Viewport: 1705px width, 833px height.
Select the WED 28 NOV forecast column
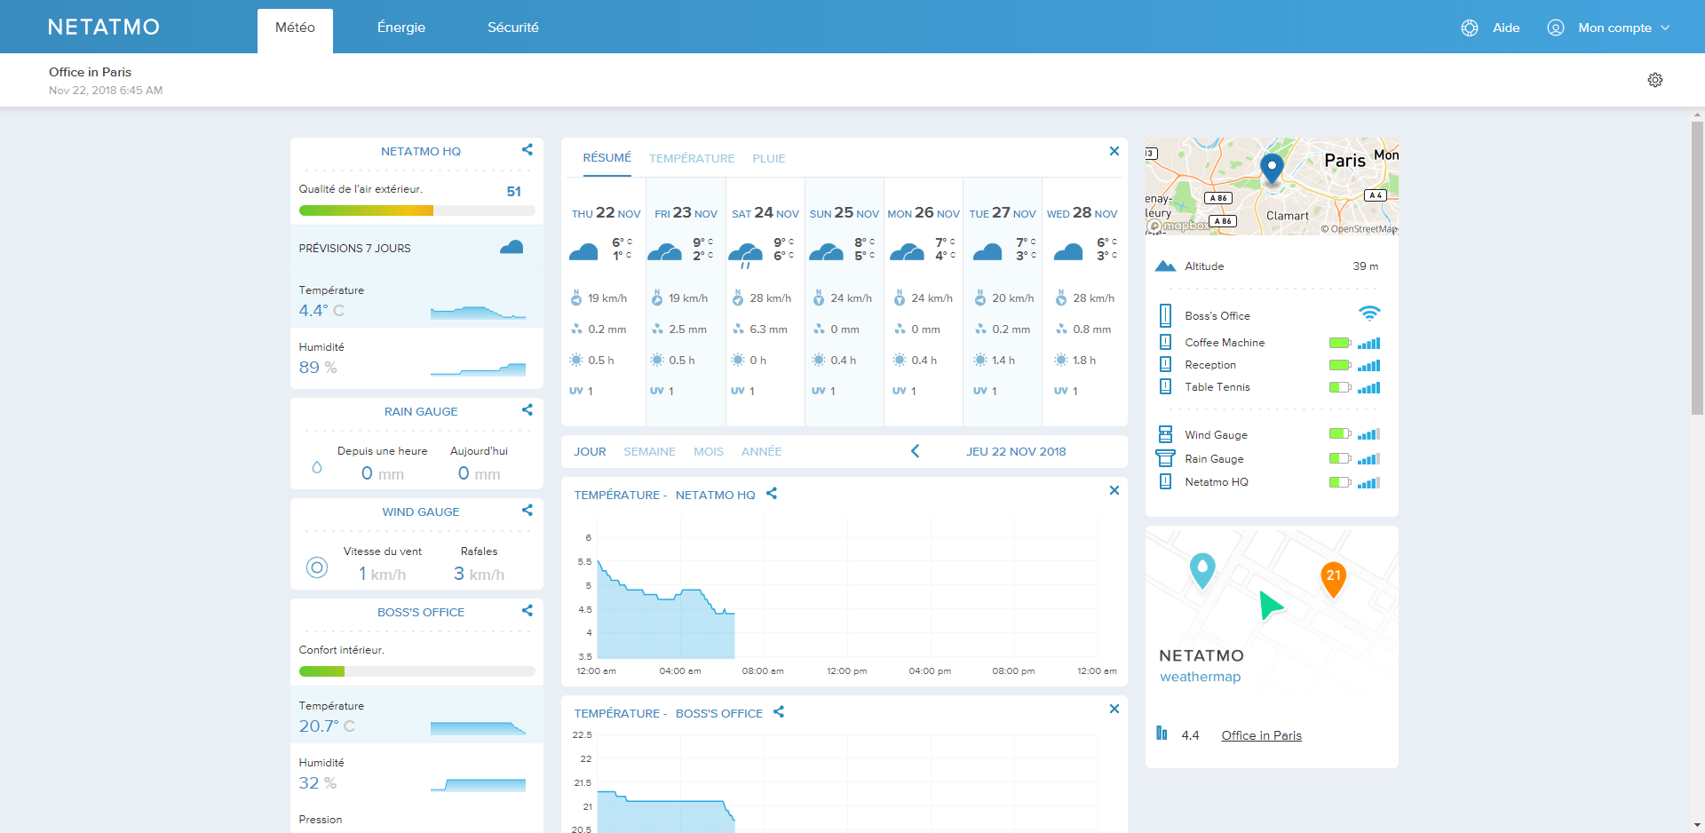tap(1082, 302)
